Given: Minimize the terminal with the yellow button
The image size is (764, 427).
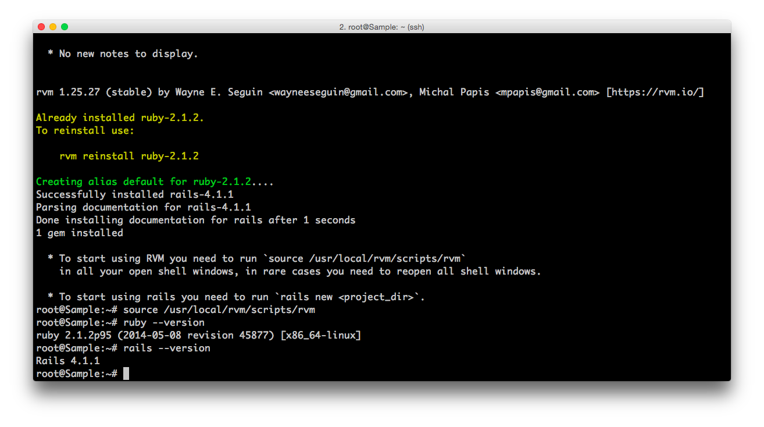Looking at the screenshot, I should coord(53,27).
